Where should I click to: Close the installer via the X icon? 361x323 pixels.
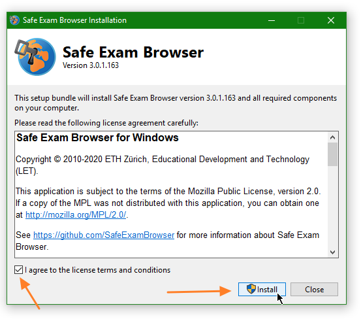(x=331, y=20)
